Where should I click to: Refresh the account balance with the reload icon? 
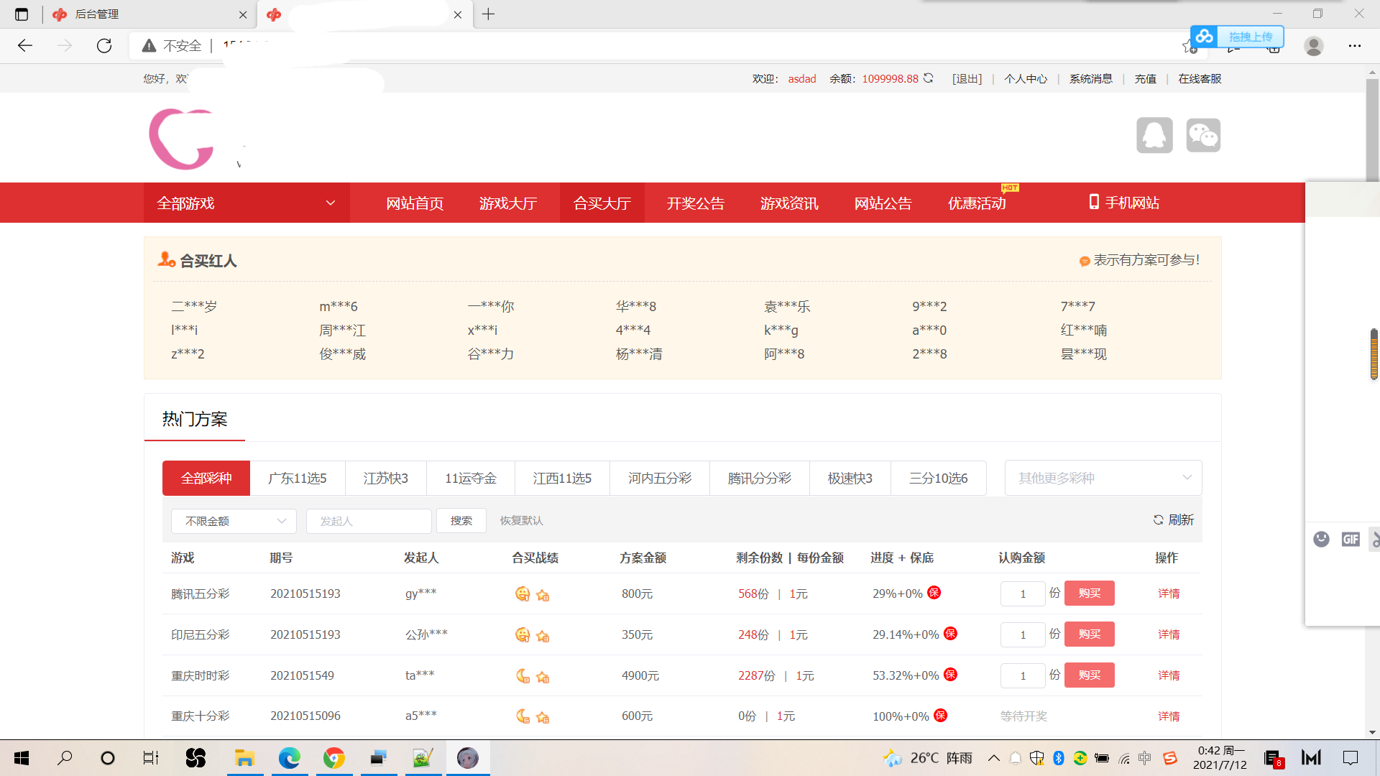click(x=929, y=78)
